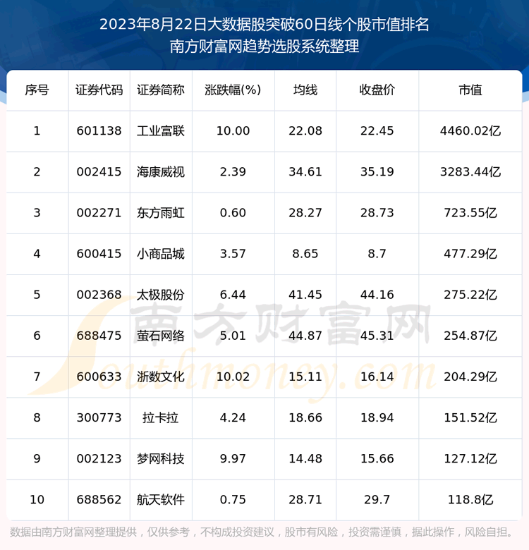Click the 序号 column header
529x550 pixels.
[x=37, y=90]
